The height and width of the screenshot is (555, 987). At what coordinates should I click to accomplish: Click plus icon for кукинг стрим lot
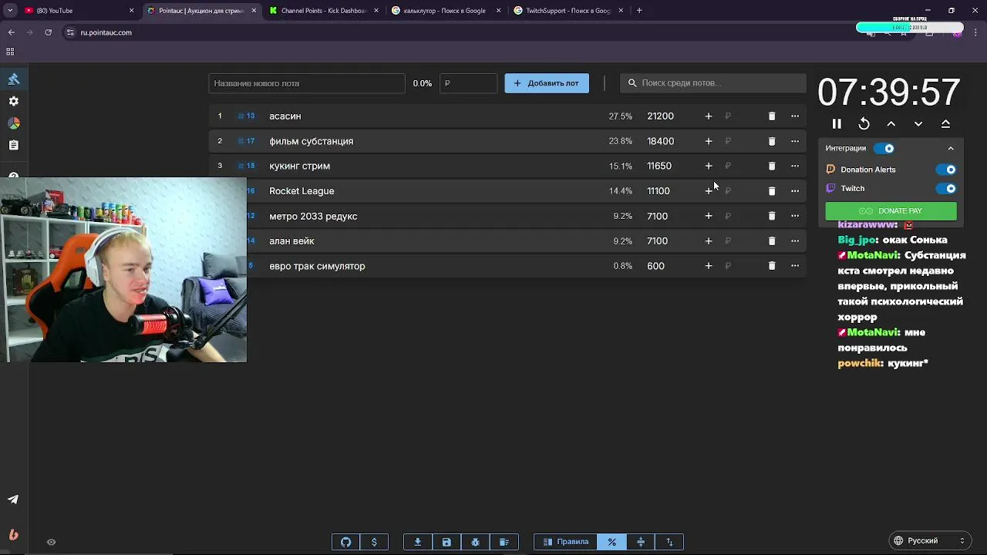[709, 166]
